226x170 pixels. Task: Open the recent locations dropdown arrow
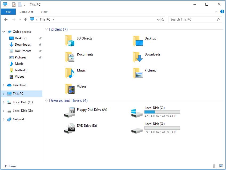pos(20,19)
